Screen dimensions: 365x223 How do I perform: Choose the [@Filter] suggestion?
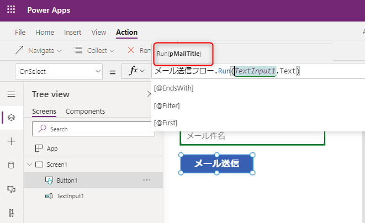click(167, 105)
